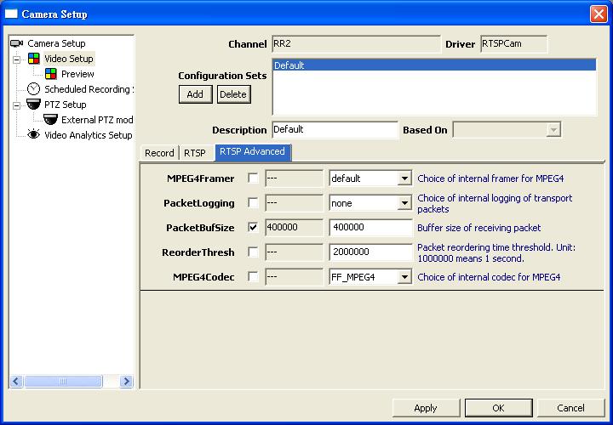Click the PTZ Setup dome camera icon
The image size is (613, 425).
tap(33, 105)
